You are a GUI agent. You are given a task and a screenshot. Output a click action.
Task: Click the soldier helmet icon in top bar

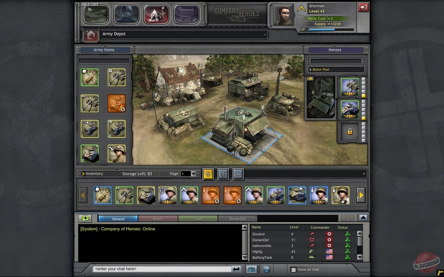[x=126, y=14]
